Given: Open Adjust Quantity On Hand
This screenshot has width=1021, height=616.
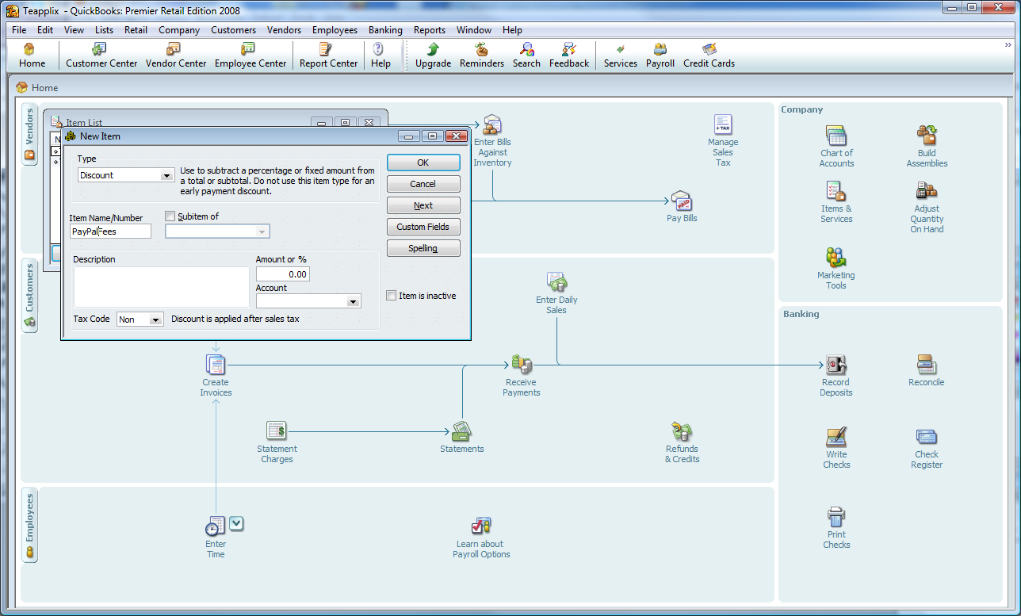Looking at the screenshot, I should click(x=927, y=208).
